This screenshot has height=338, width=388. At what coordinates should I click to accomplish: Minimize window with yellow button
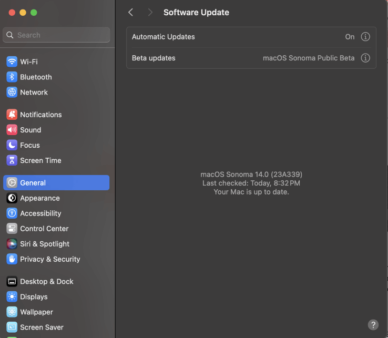pyautogui.click(x=23, y=13)
